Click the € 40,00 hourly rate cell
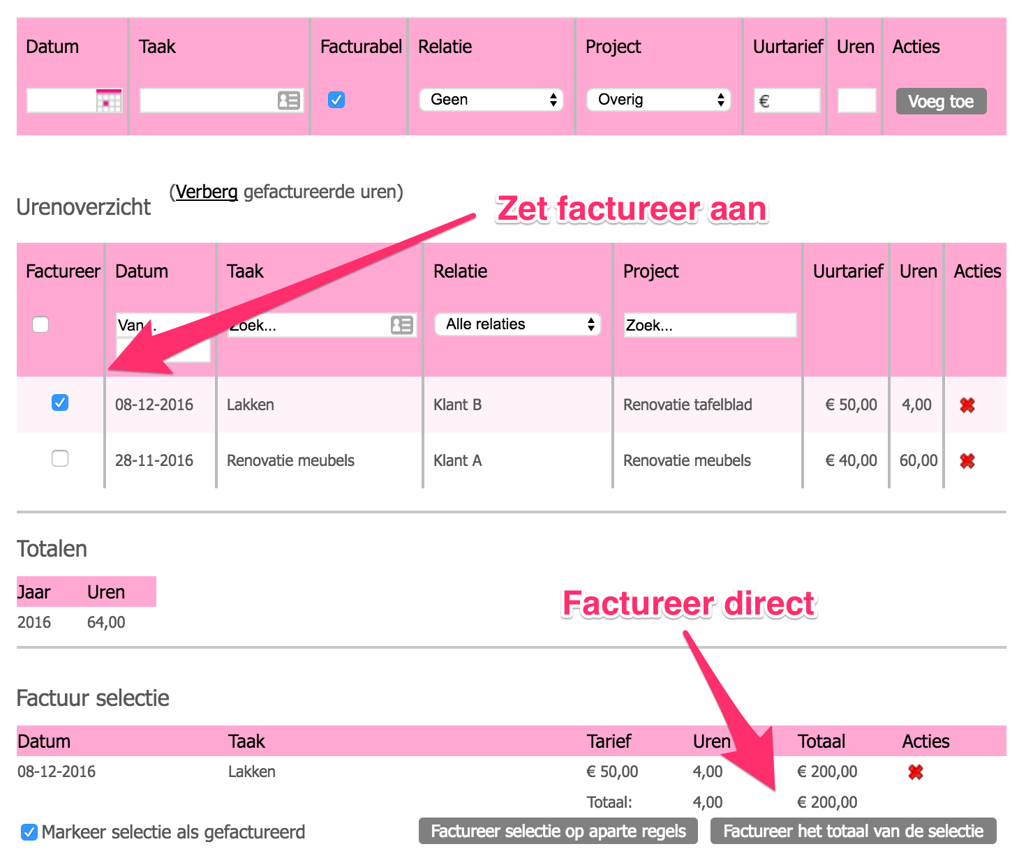This screenshot has width=1026, height=858. (851, 460)
